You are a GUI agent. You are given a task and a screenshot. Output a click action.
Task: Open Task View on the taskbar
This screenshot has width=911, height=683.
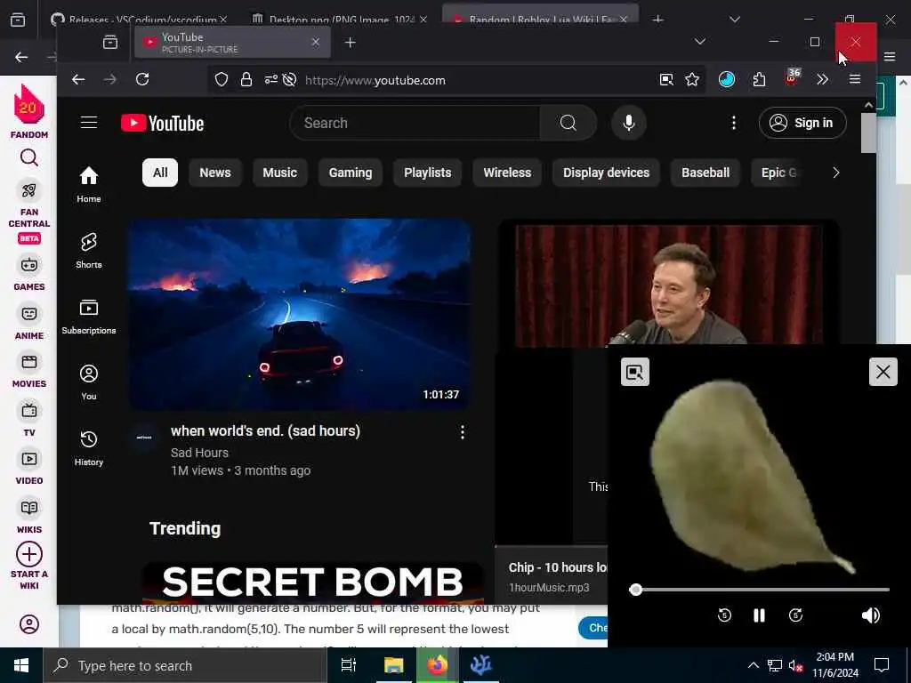349,665
